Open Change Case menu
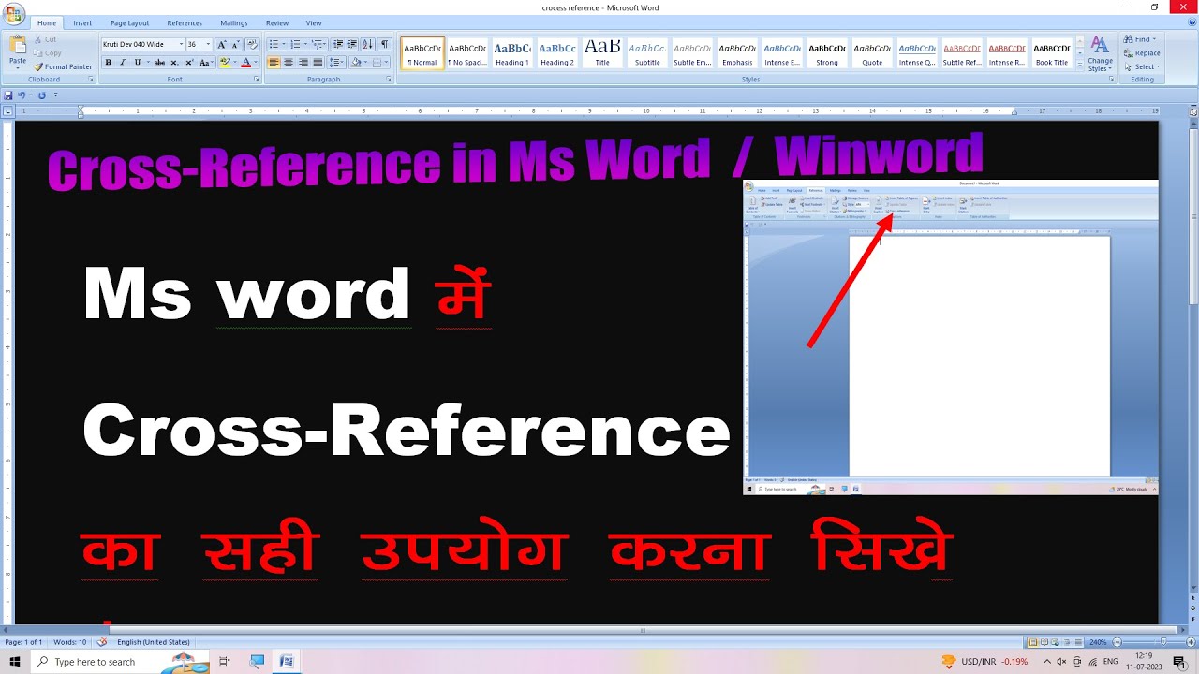 tap(205, 63)
